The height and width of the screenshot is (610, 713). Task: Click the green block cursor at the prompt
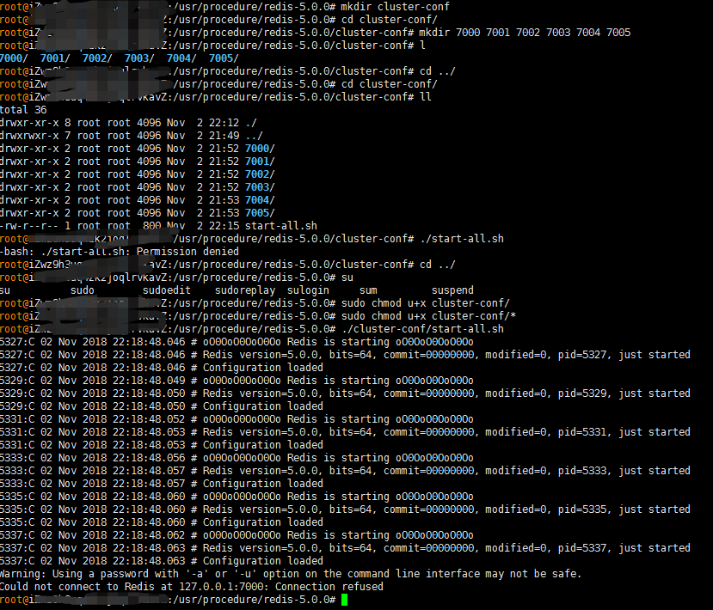(x=344, y=599)
